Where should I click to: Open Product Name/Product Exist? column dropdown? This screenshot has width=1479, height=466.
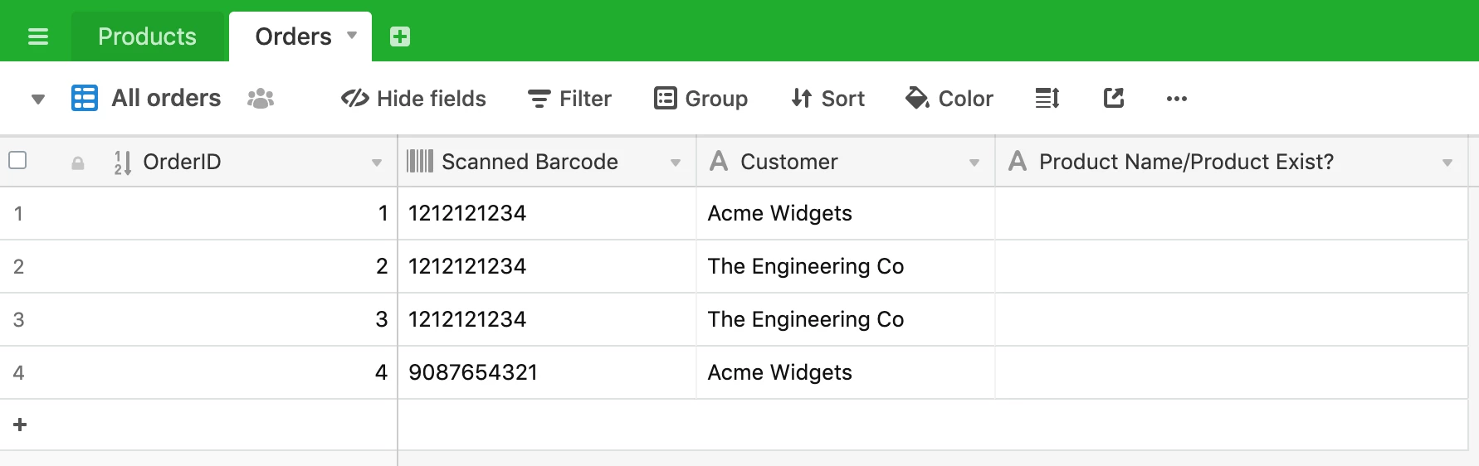click(1447, 163)
